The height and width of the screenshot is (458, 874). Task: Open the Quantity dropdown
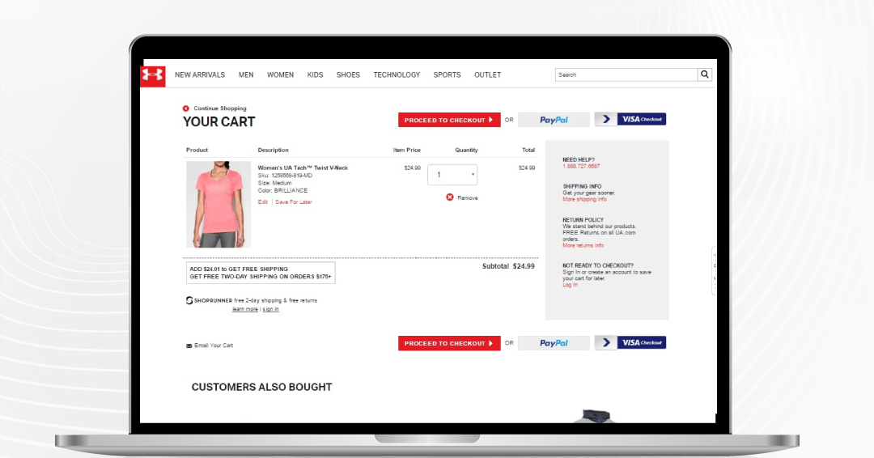pos(452,175)
